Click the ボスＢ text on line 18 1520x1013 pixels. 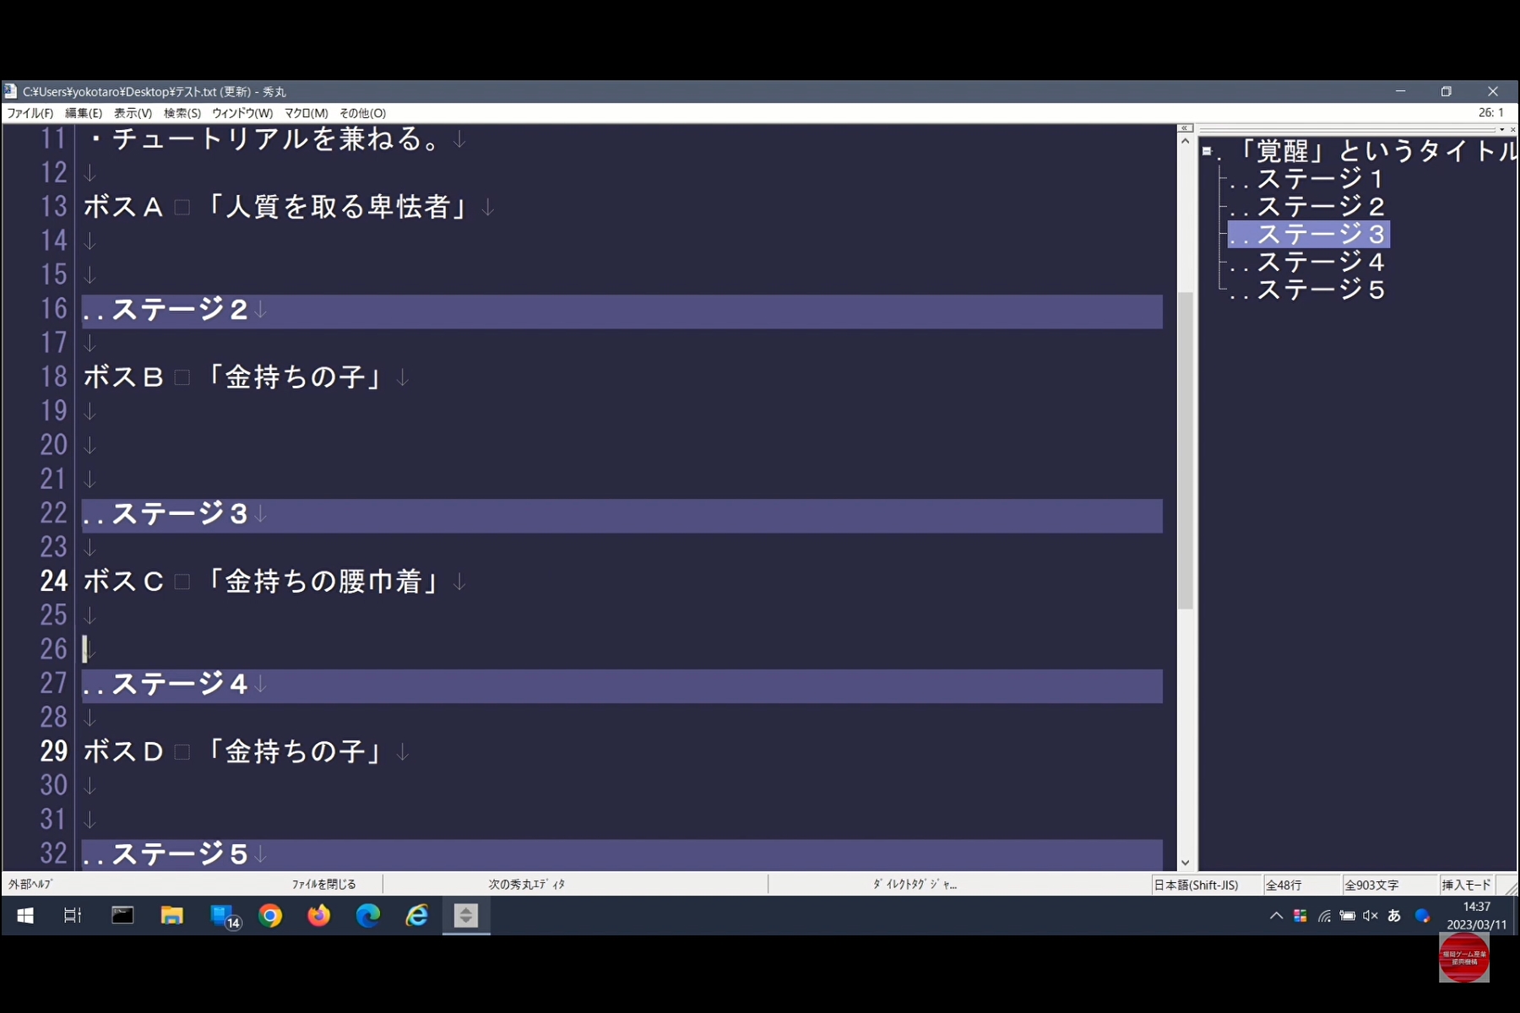tap(123, 377)
